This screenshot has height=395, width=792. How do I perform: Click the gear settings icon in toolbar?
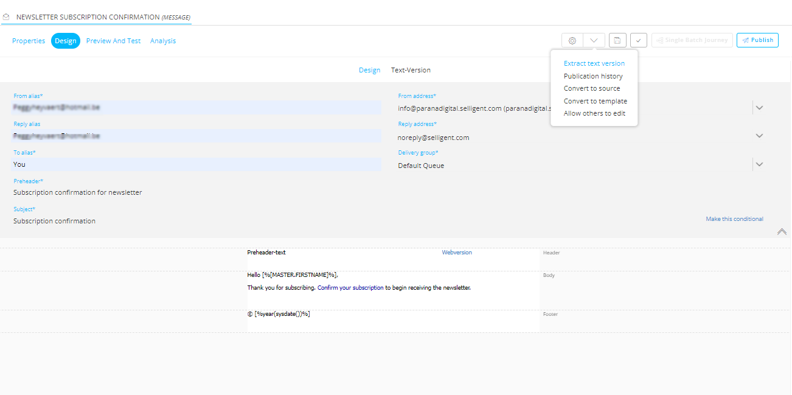click(x=572, y=41)
